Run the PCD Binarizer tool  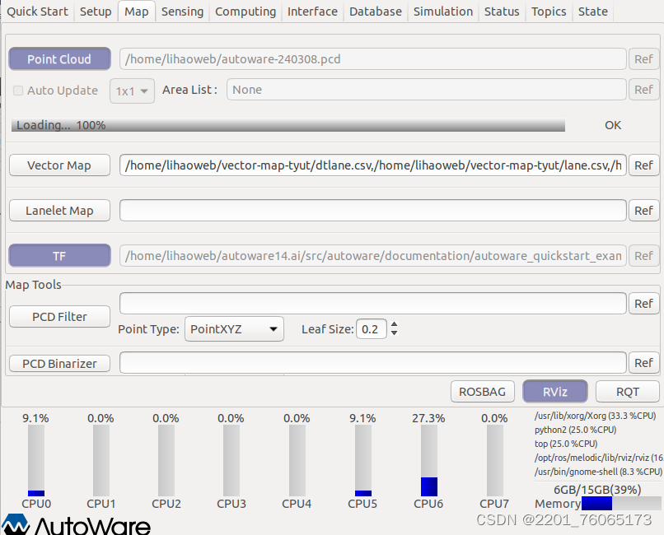pyautogui.click(x=59, y=363)
